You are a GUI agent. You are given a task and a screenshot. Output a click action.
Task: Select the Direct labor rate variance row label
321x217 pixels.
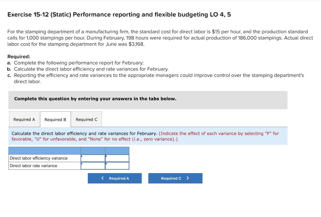(33, 165)
